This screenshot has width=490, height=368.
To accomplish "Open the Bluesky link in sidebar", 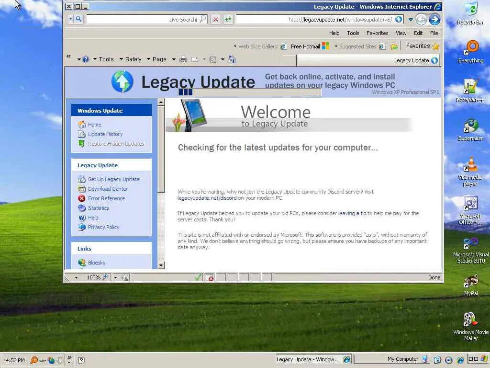I will 97,263.
